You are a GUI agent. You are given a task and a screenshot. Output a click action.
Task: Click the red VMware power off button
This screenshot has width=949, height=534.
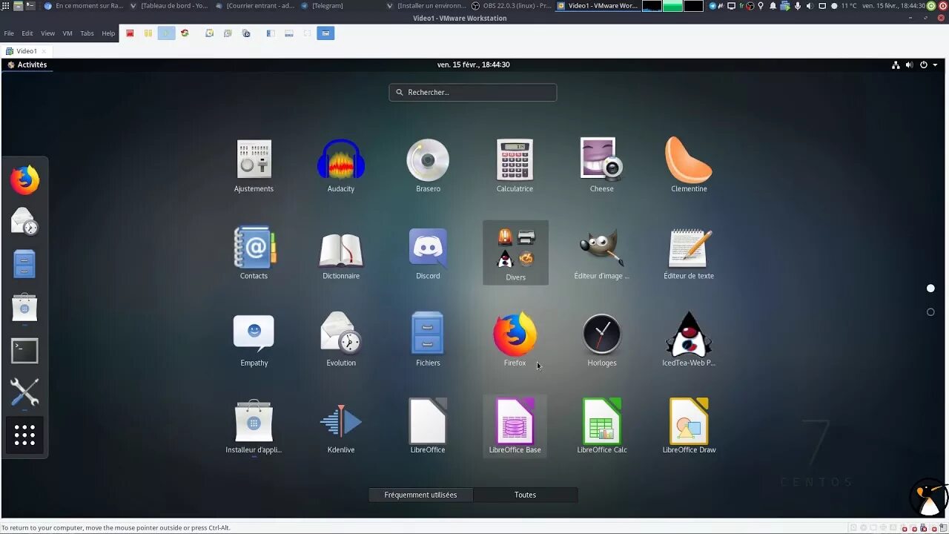[x=130, y=33]
